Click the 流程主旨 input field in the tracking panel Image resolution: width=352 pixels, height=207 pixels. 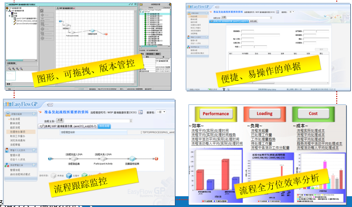click(x=98, y=121)
